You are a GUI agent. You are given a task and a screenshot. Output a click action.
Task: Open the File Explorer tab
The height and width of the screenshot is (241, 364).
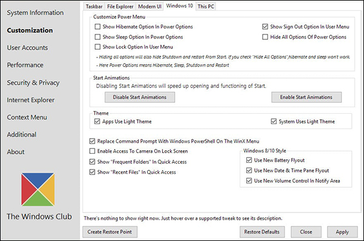120,7
